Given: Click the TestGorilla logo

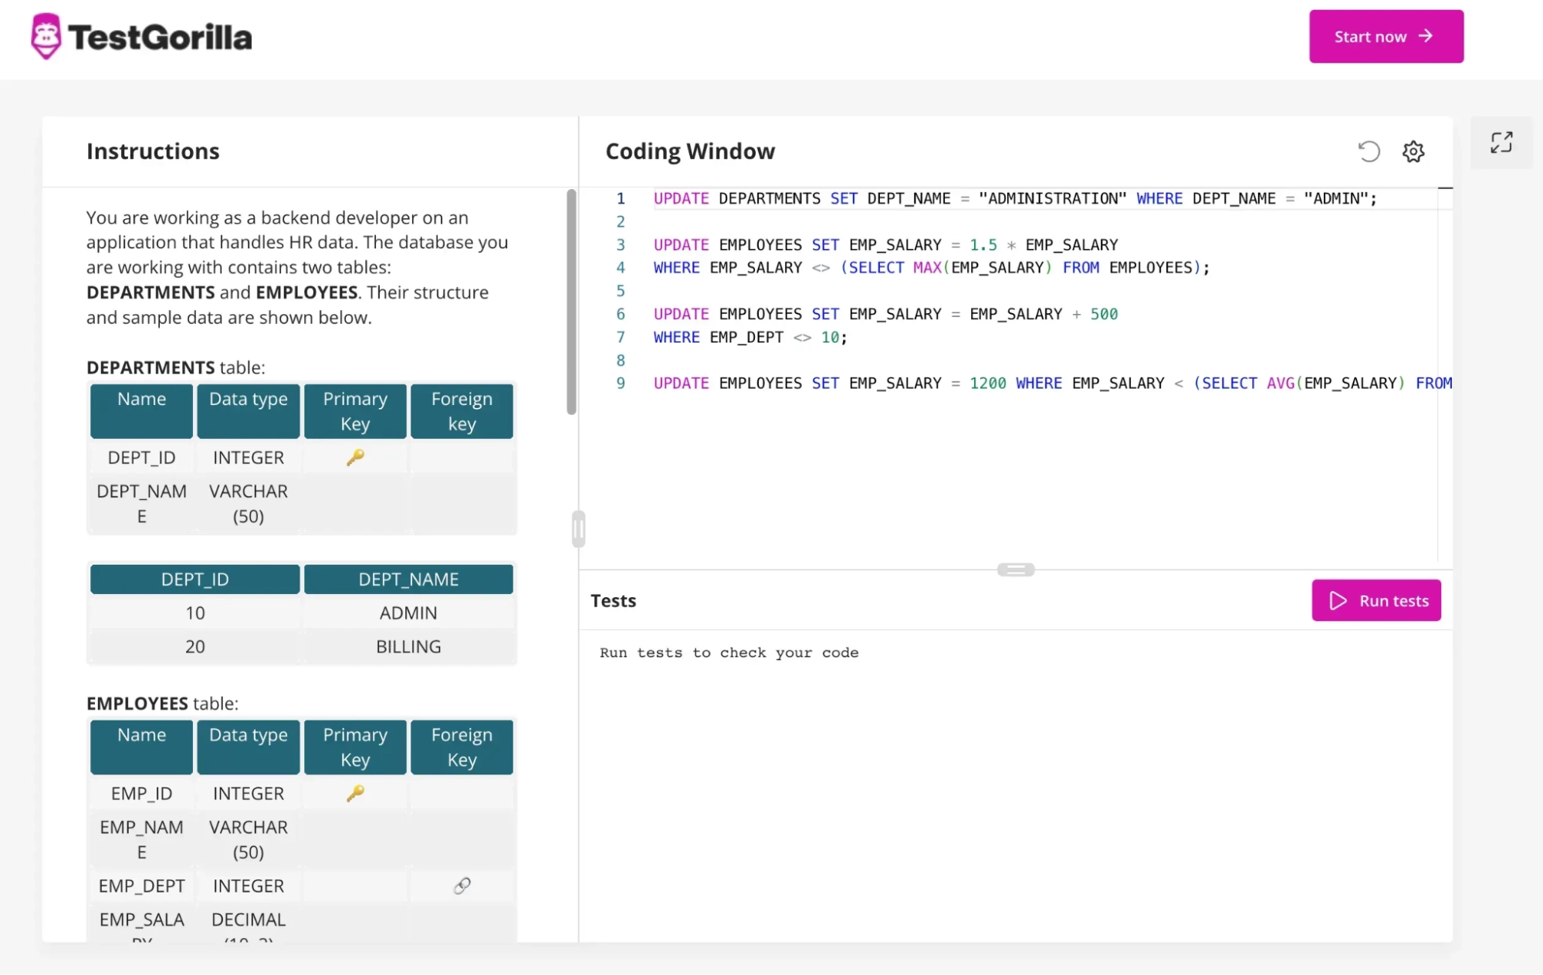Looking at the screenshot, I should 141,36.
